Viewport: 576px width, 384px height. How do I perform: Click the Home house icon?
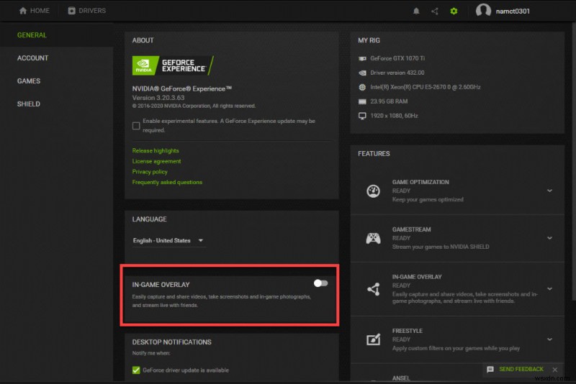(x=23, y=11)
